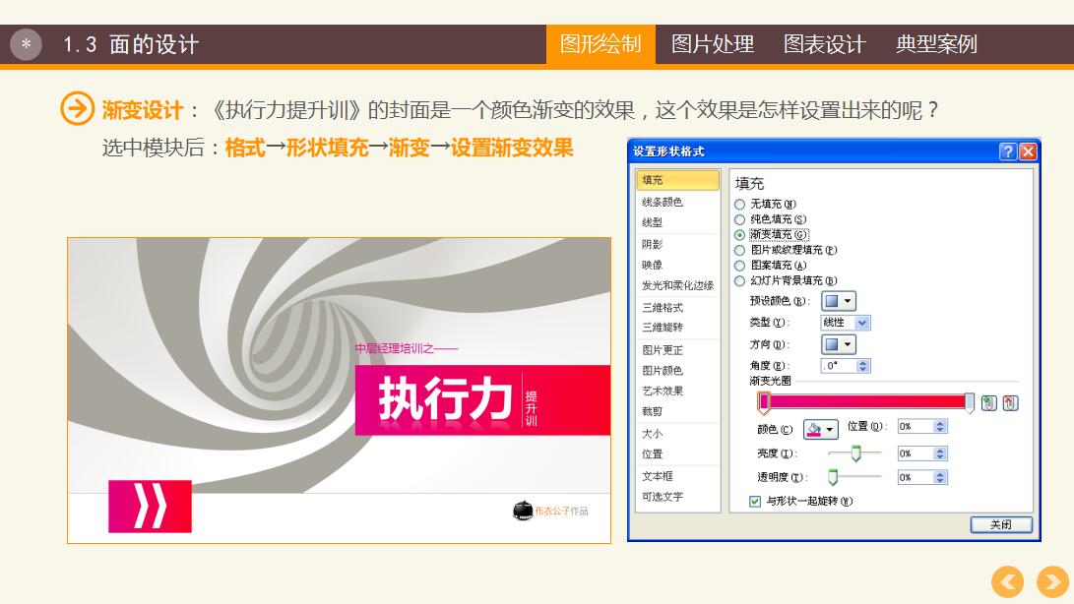This screenshot has width=1074, height=604.
Task: Click the orange circled arrow bullet icon
Action: pos(77,109)
